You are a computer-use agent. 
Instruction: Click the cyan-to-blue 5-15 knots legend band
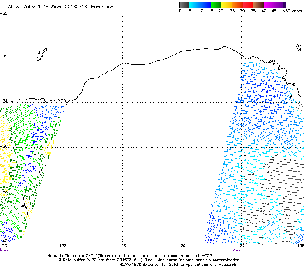coord(200,5)
